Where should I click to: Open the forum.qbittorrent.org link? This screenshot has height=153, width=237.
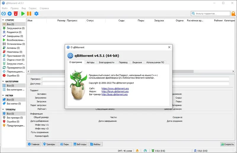coord(115,92)
